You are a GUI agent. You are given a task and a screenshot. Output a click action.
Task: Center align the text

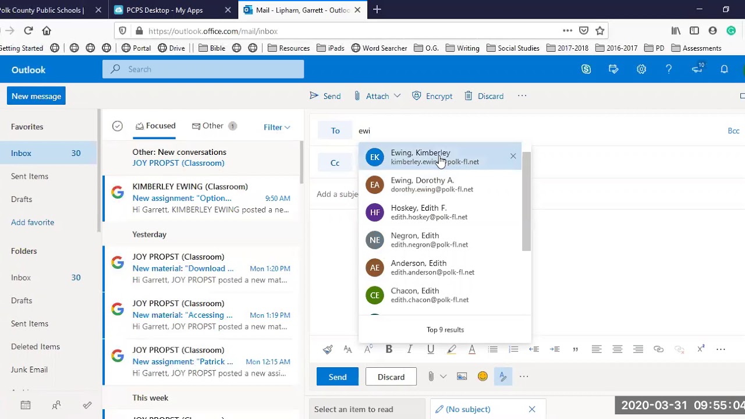click(x=618, y=349)
